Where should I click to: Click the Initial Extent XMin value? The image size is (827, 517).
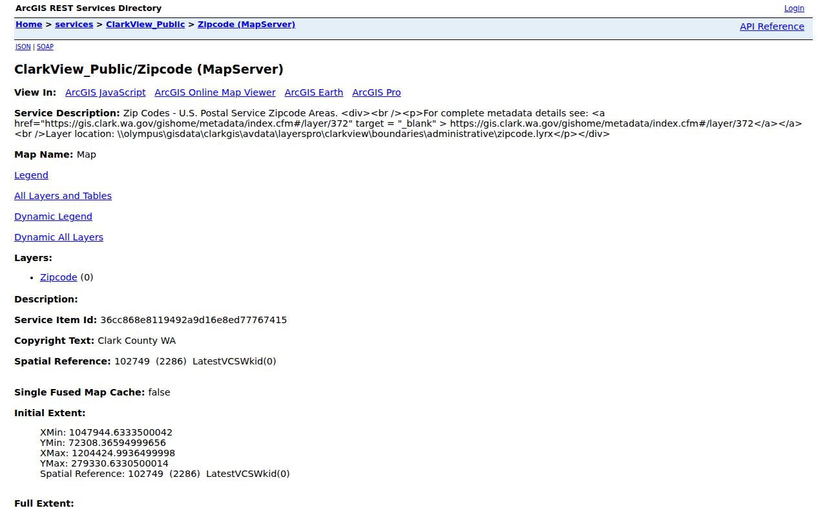121,432
